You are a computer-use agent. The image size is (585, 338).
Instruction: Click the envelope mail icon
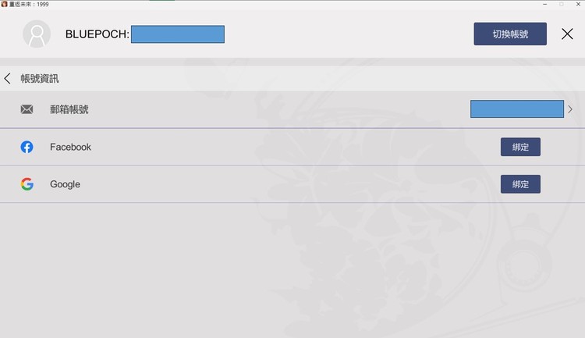(27, 109)
